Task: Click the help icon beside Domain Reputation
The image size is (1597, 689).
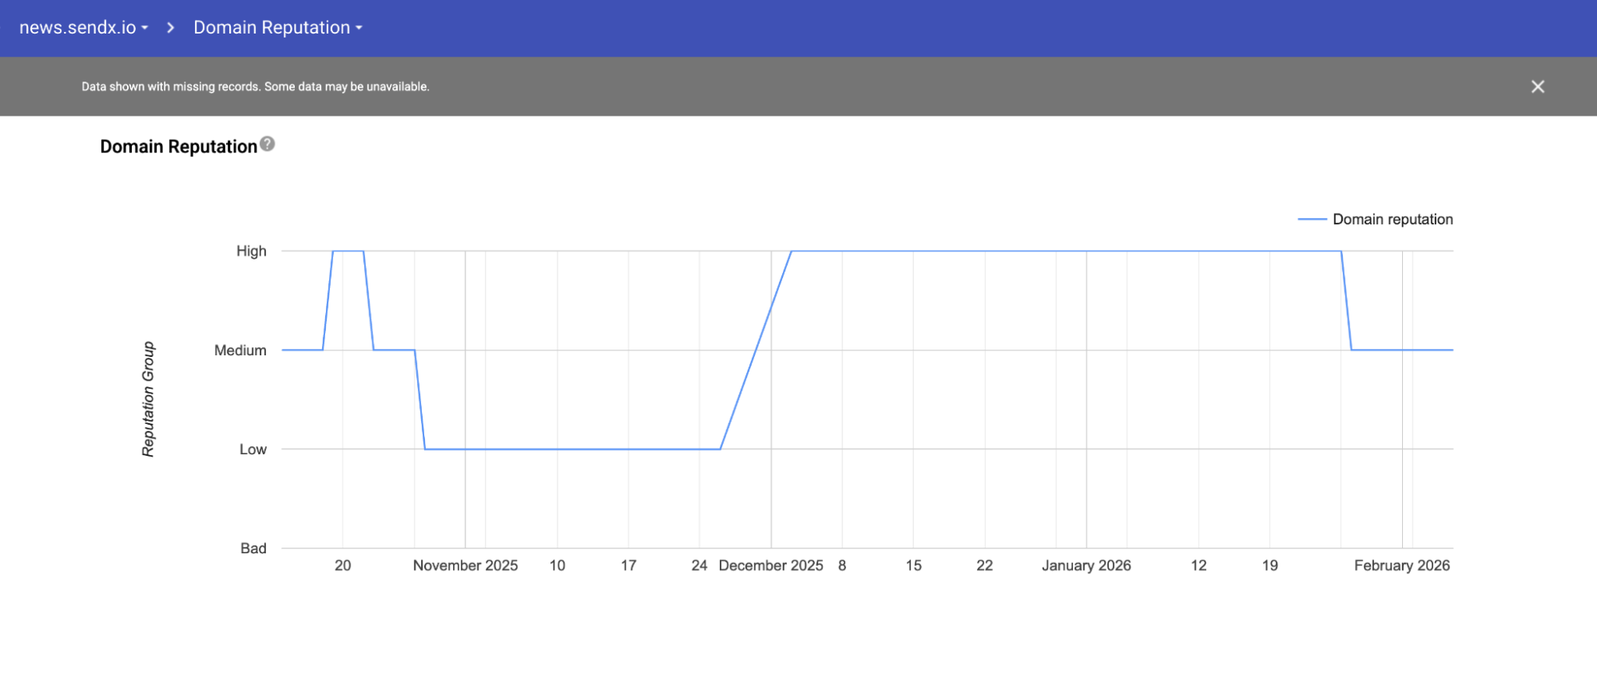Action: [268, 144]
